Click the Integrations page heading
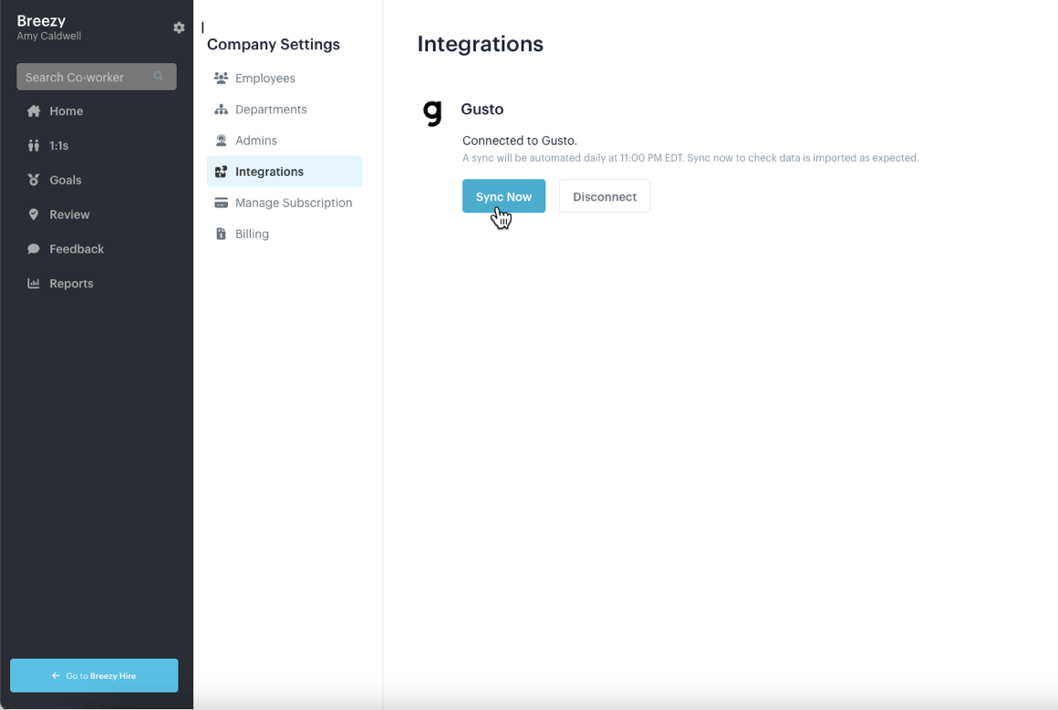The image size is (1058, 710). [x=480, y=43]
